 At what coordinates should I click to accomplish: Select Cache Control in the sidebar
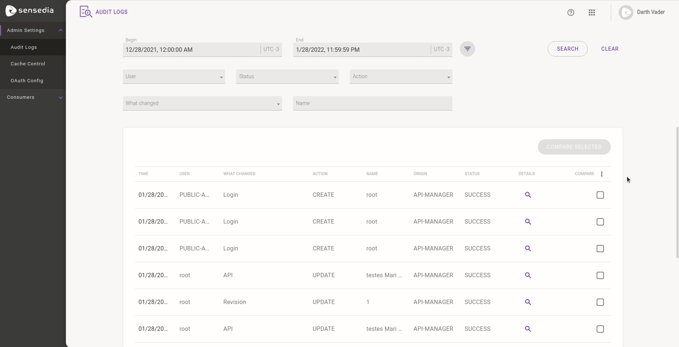(28, 64)
